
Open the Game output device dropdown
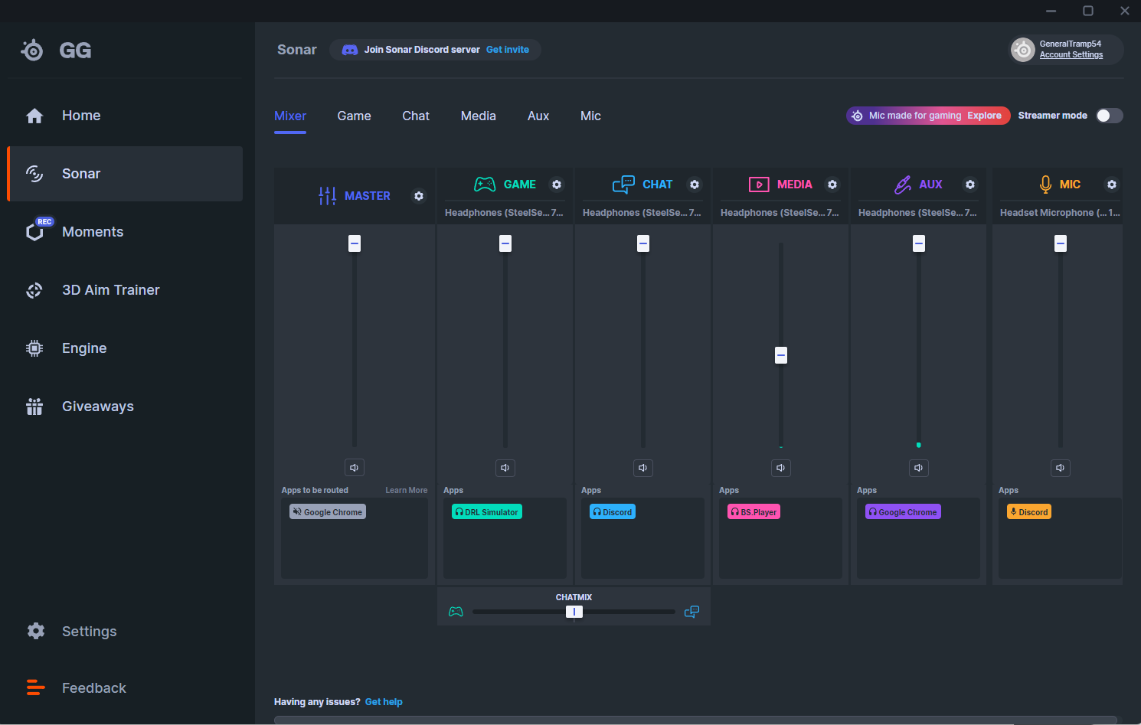tap(504, 213)
